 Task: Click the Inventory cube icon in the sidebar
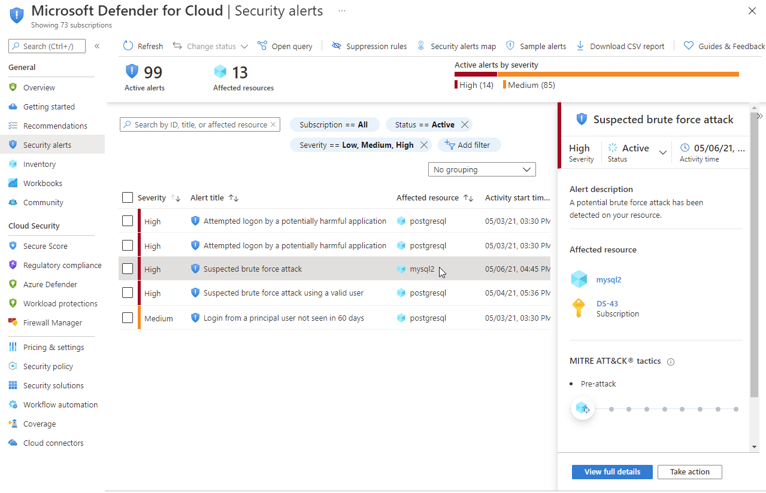point(13,164)
